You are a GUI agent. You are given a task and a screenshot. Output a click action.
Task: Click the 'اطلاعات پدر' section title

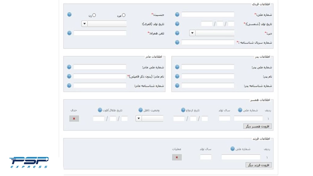tap(262, 57)
